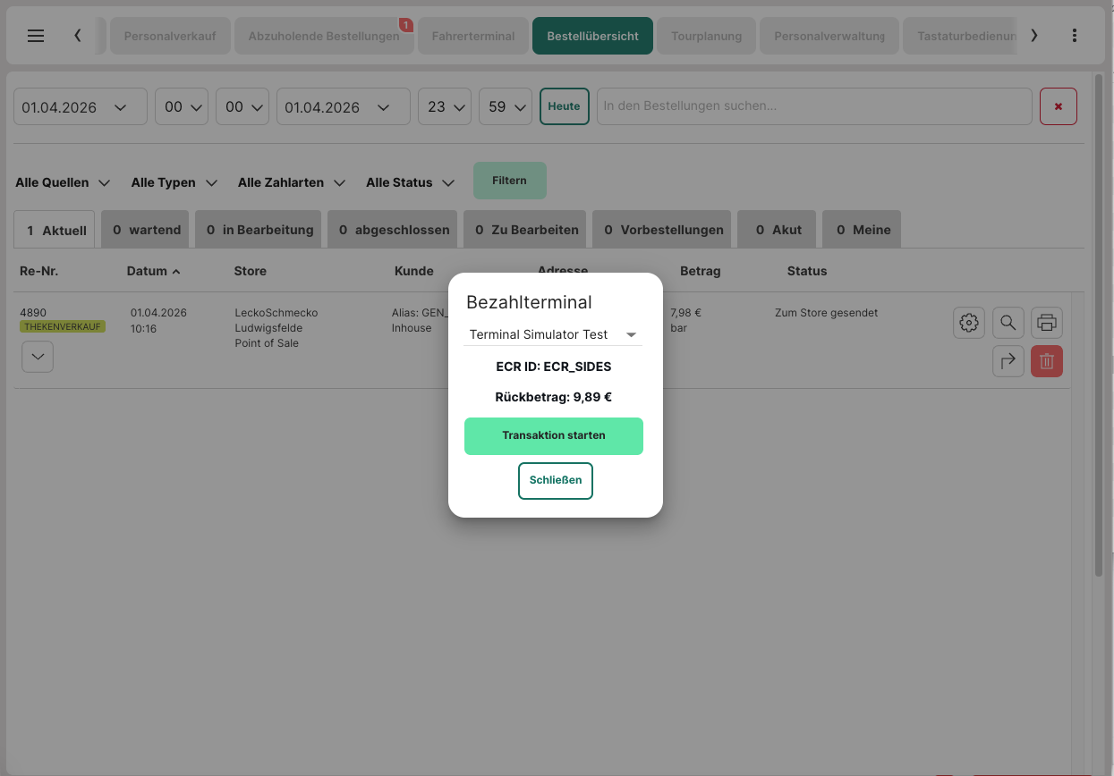Expand the Alle Quellen filter
This screenshot has height=776, width=1114.
click(x=63, y=182)
